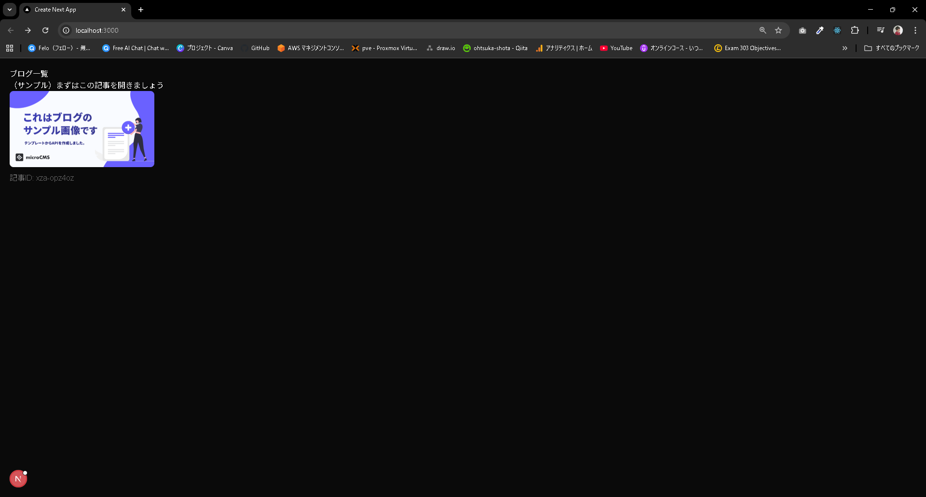Viewport: 926px width, 497px height.
Task: Open the pve - Proxmox bookmark
Action: point(384,48)
